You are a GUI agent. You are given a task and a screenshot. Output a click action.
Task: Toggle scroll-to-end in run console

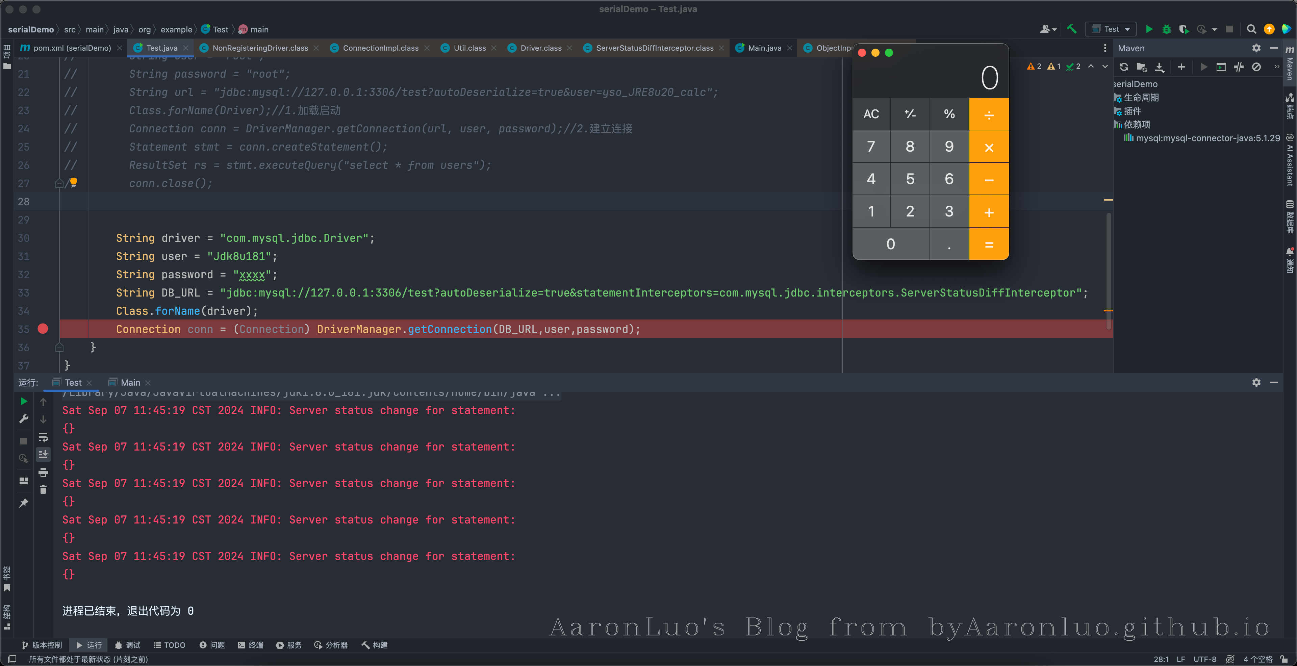(43, 454)
